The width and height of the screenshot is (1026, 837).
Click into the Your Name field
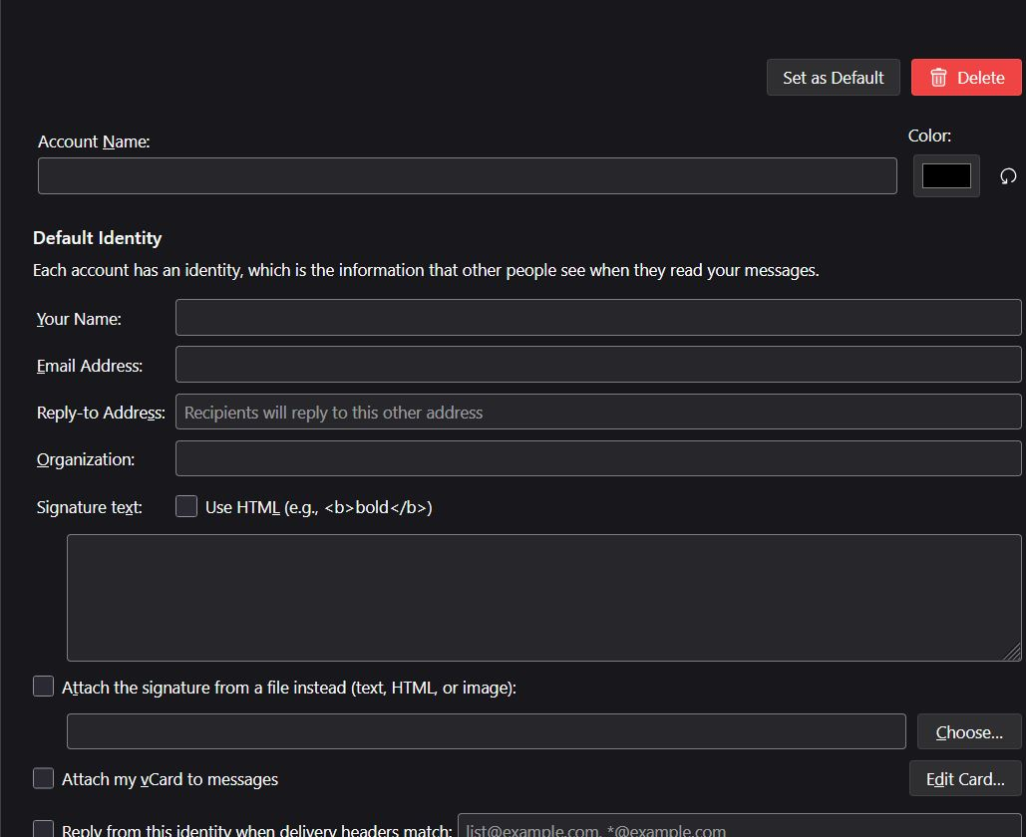[x=598, y=318]
